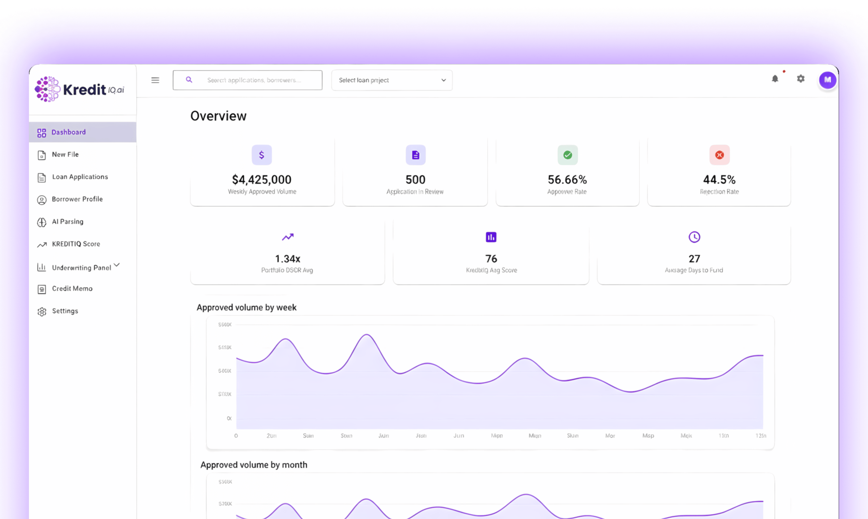Click the KreditIQ.ai logo
Screen dimensions: 868x519
pyautogui.click(x=80, y=89)
